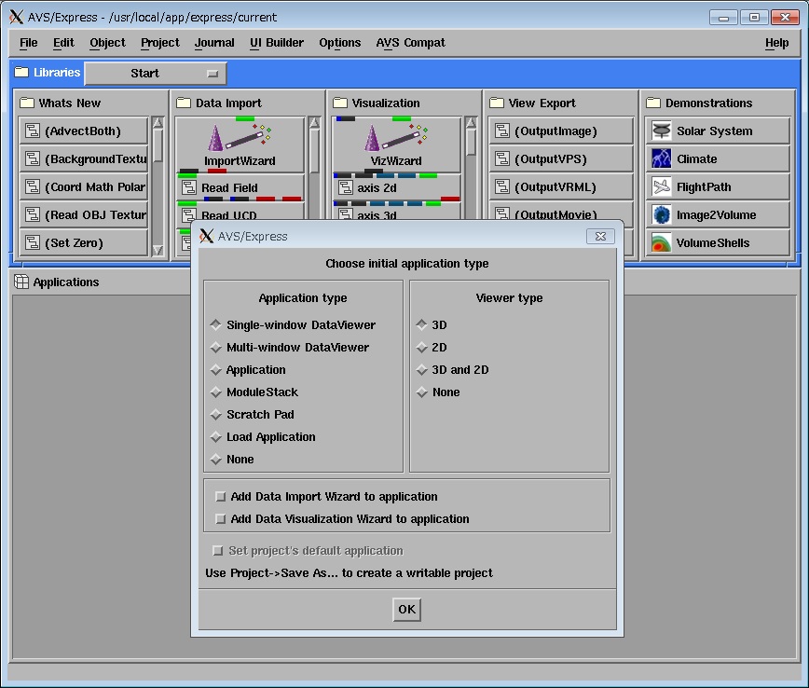This screenshot has width=809, height=688.
Task: Close the AVS/Express dialog window
Action: 600,237
